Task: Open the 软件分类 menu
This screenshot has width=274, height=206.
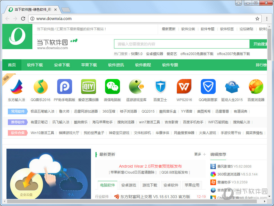Action: point(188,29)
